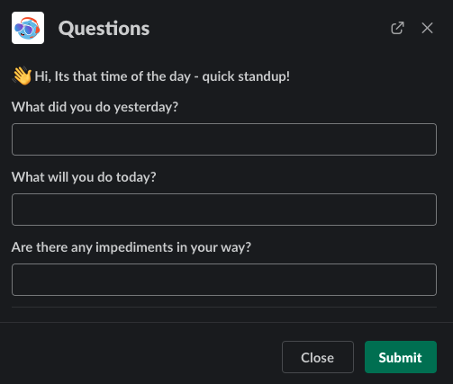This screenshot has height=384, width=453.
Task: Click the fish-with-sunglasses app avatar
Action: tap(28, 28)
